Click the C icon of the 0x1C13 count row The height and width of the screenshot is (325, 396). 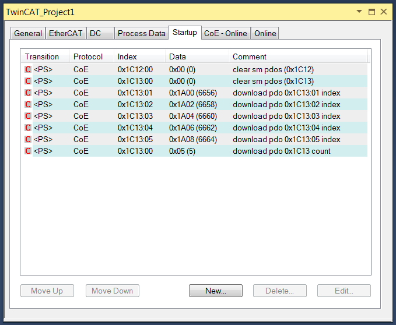tap(28, 151)
